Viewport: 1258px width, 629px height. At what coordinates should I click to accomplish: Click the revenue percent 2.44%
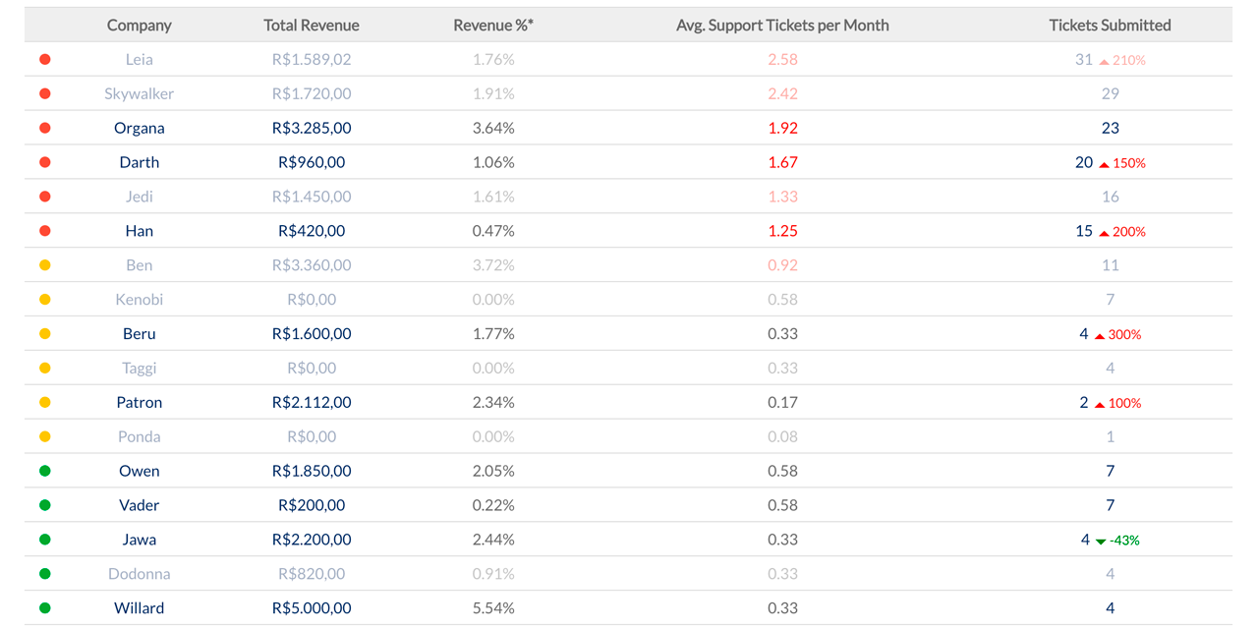[493, 540]
